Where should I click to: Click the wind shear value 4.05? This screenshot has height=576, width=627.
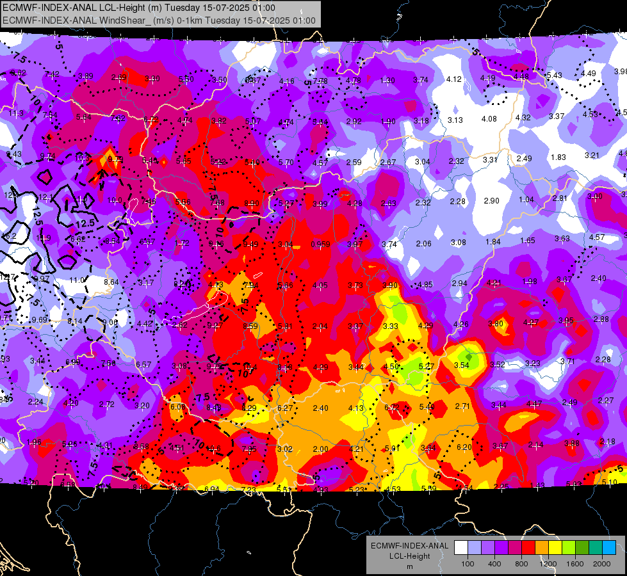tap(320, 285)
